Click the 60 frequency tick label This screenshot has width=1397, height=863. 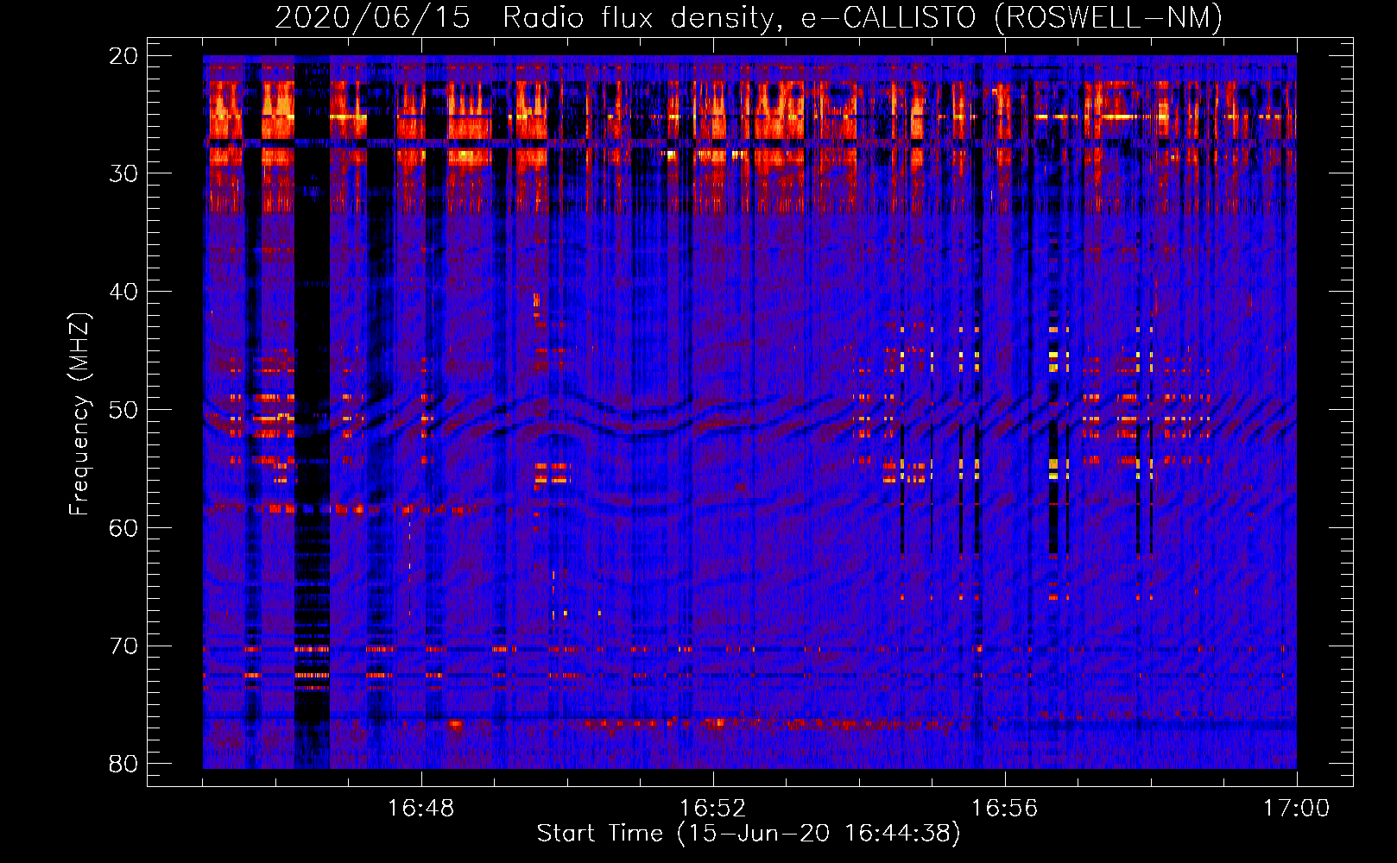point(124,528)
